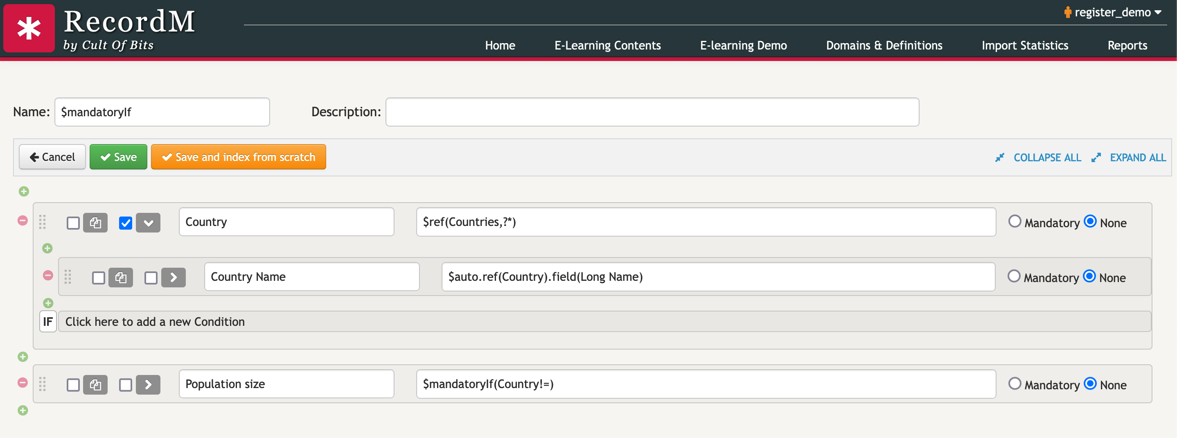Open Import Statistics
Screen dimensions: 1177x438
click(1024, 45)
